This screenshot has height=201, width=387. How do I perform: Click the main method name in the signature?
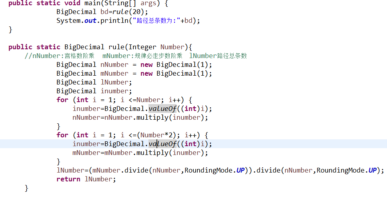coord(93,3)
